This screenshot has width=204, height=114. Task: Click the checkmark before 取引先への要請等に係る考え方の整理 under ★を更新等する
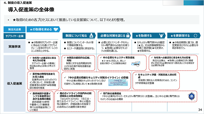click(x=152, y=58)
